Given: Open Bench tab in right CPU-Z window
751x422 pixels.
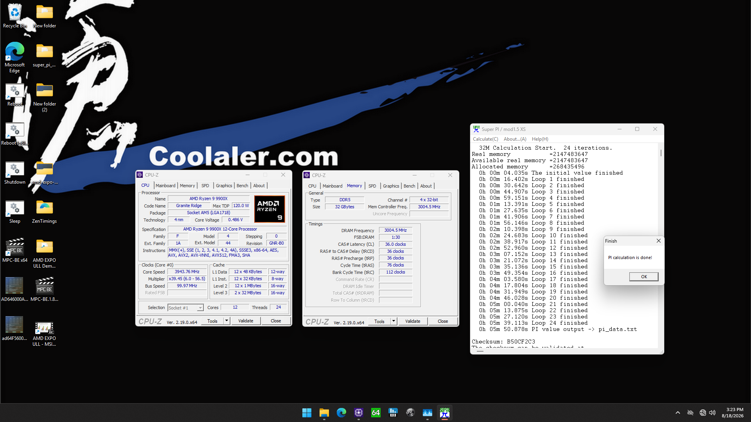Looking at the screenshot, I should click(x=410, y=186).
